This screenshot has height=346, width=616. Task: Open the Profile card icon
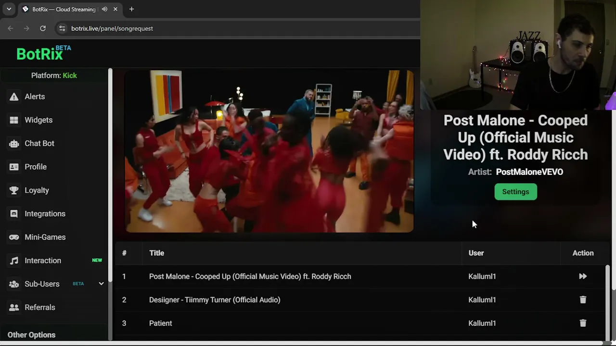(14, 167)
